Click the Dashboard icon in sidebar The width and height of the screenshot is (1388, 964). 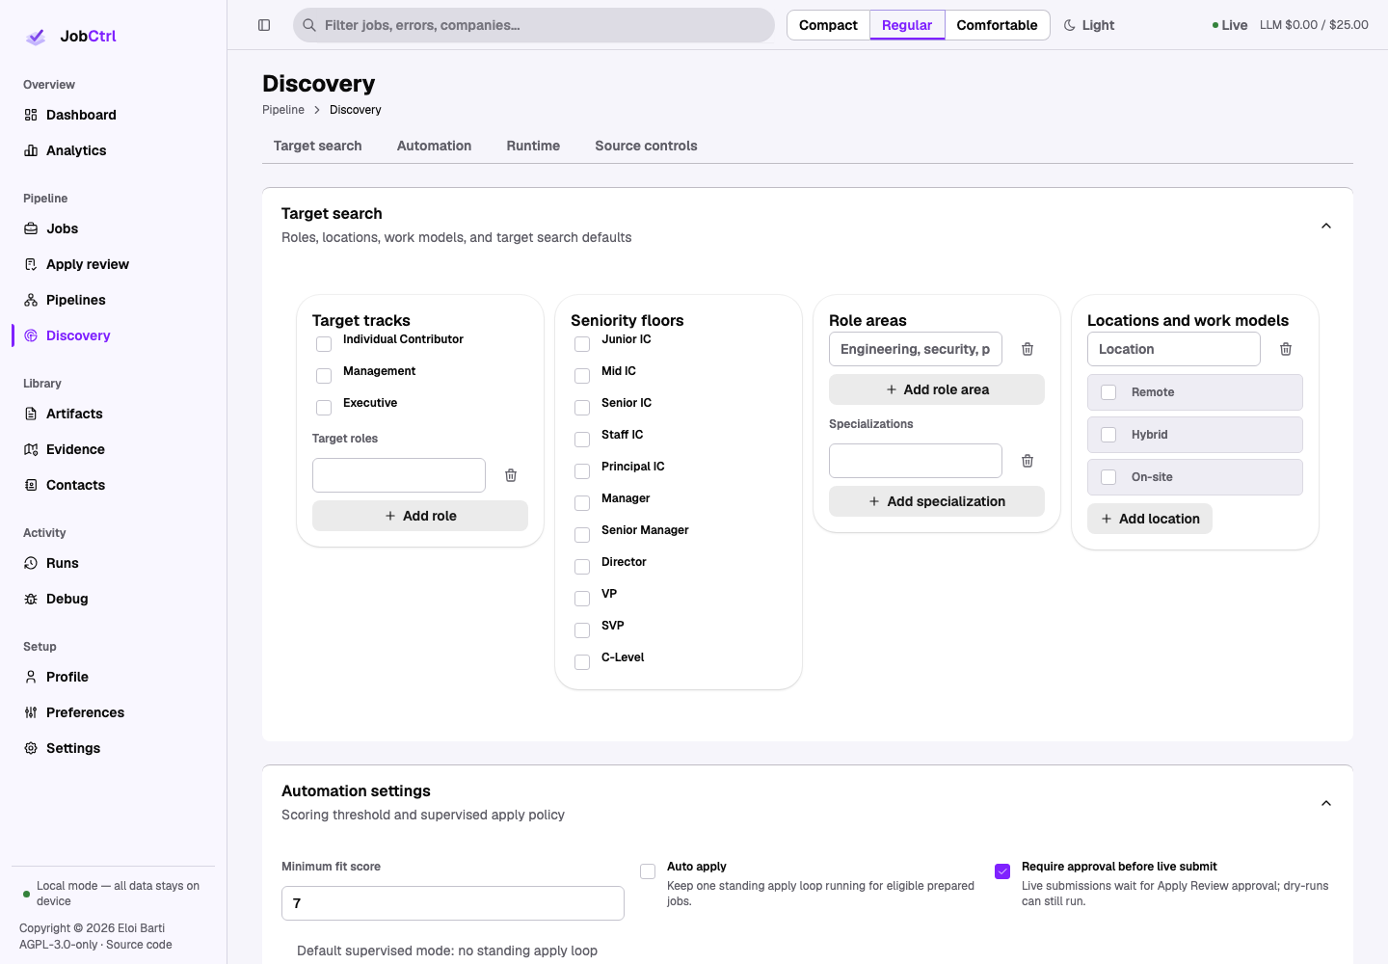pos(31,115)
